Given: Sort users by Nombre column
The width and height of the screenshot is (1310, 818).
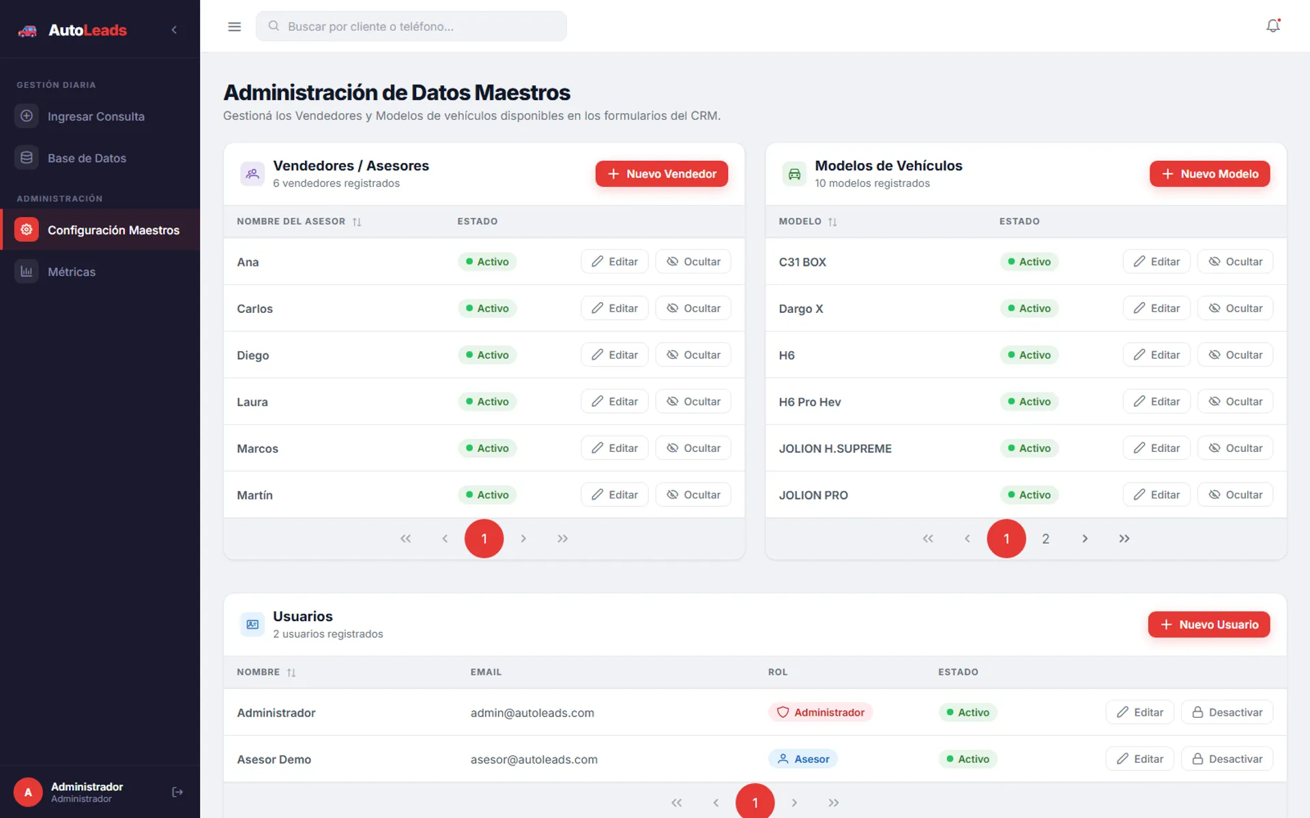Looking at the screenshot, I should tap(291, 672).
